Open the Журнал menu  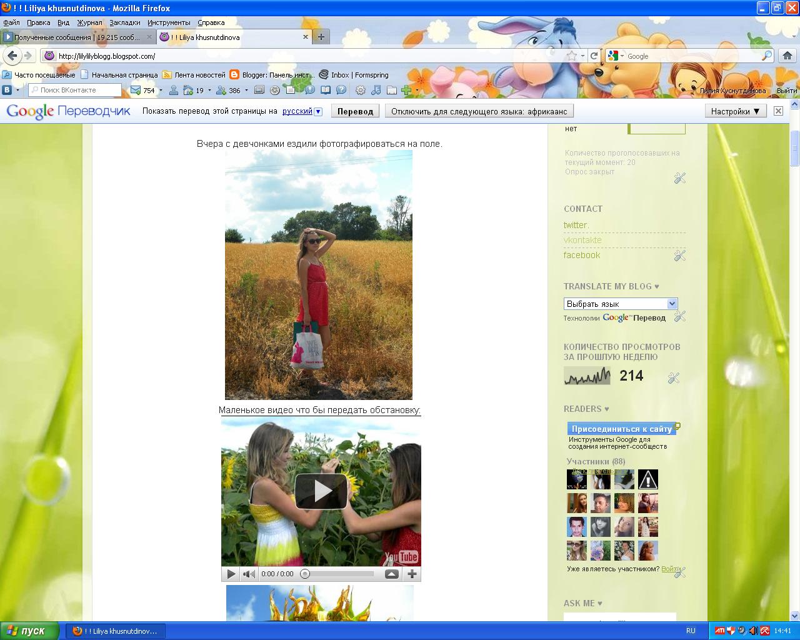(90, 22)
